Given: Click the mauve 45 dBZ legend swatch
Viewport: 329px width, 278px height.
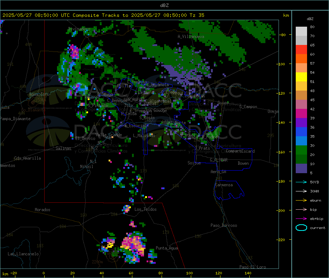Looking at the screenshot, I should 301,104.
